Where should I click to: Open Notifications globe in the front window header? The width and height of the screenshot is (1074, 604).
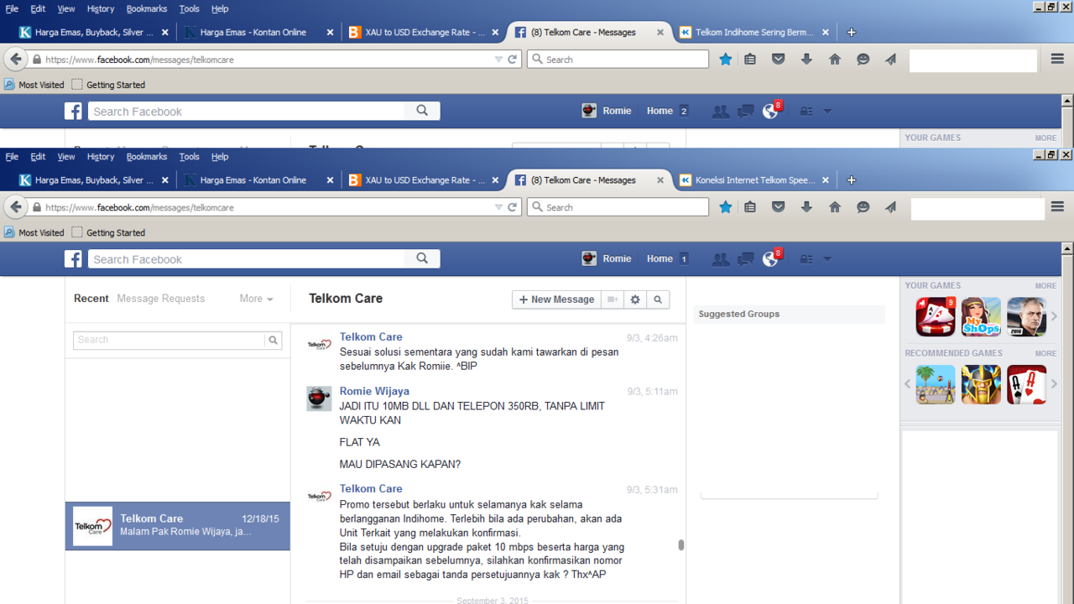click(x=770, y=259)
